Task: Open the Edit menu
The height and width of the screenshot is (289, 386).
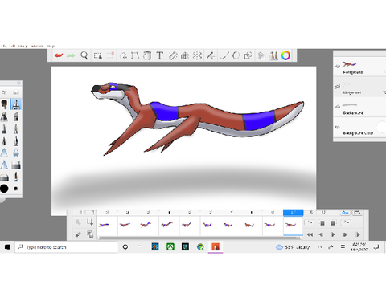Action: pos(12,46)
